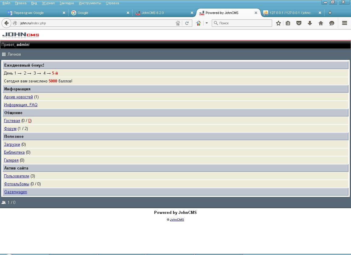This screenshot has width=351, height=255.
Task: Click the smiley chat icon in the toolbar
Action: click(332, 23)
